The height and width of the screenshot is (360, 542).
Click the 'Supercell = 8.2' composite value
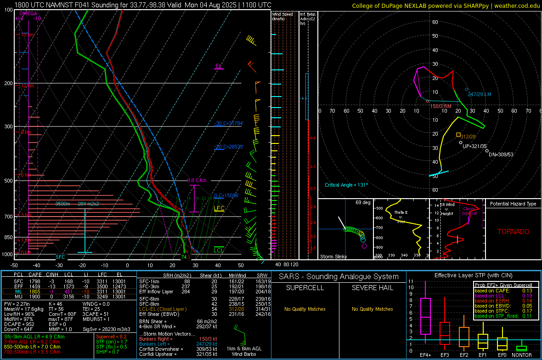[111, 337]
